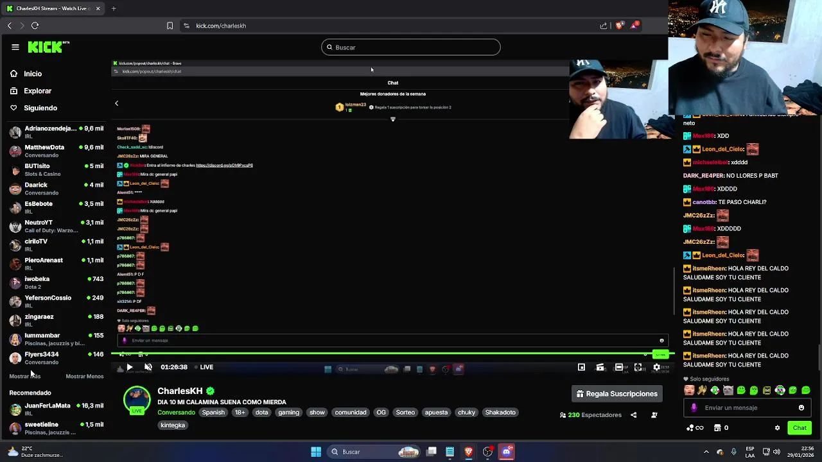Viewport: 822px width, 462px height.
Task: Click the chat panel scrollbar
Action: pyautogui.click(x=819, y=357)
